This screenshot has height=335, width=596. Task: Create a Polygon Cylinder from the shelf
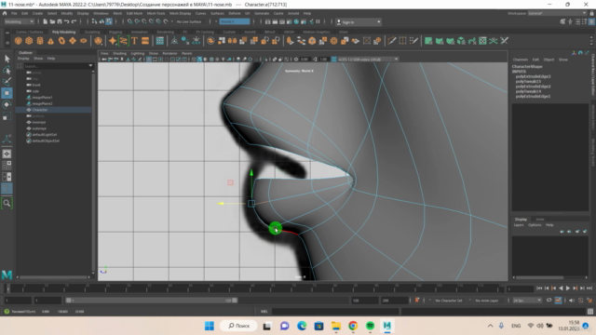tap(40, 41)
